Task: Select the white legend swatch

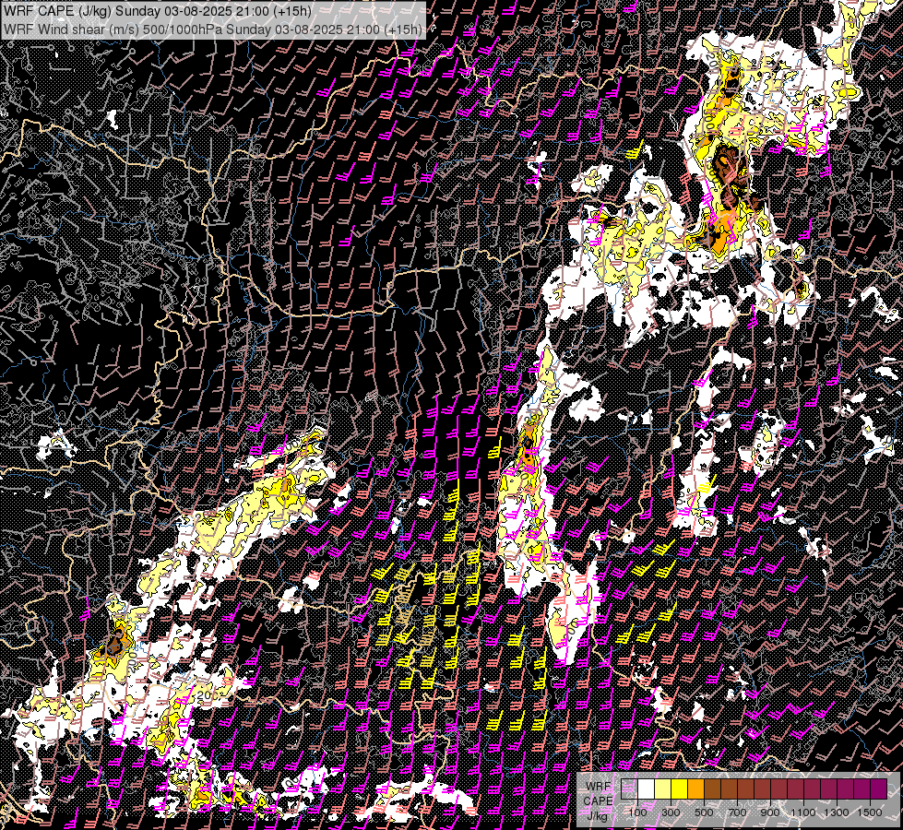Action: tap(647, 789)
